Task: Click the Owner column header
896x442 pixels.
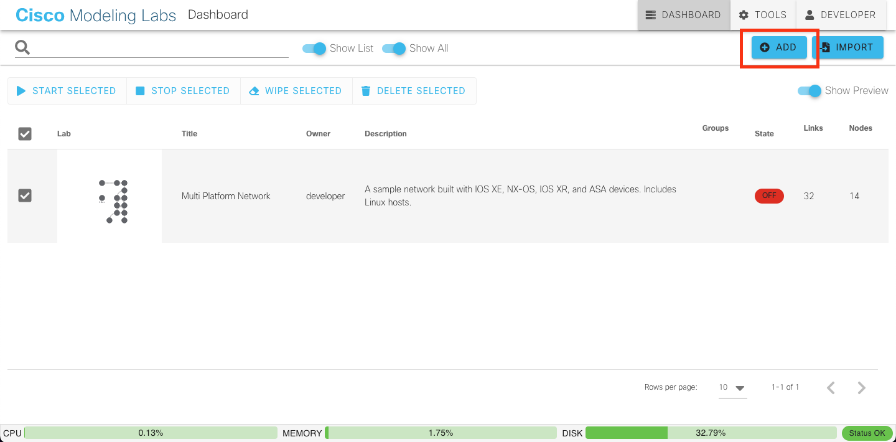Action: pyautogui.click(x=318, y=134)
